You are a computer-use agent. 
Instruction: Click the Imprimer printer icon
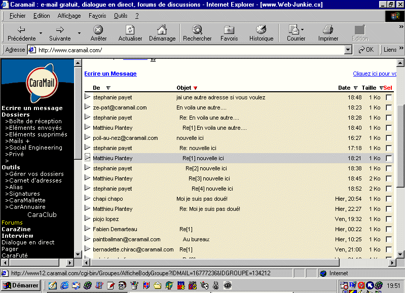point(328,30)
